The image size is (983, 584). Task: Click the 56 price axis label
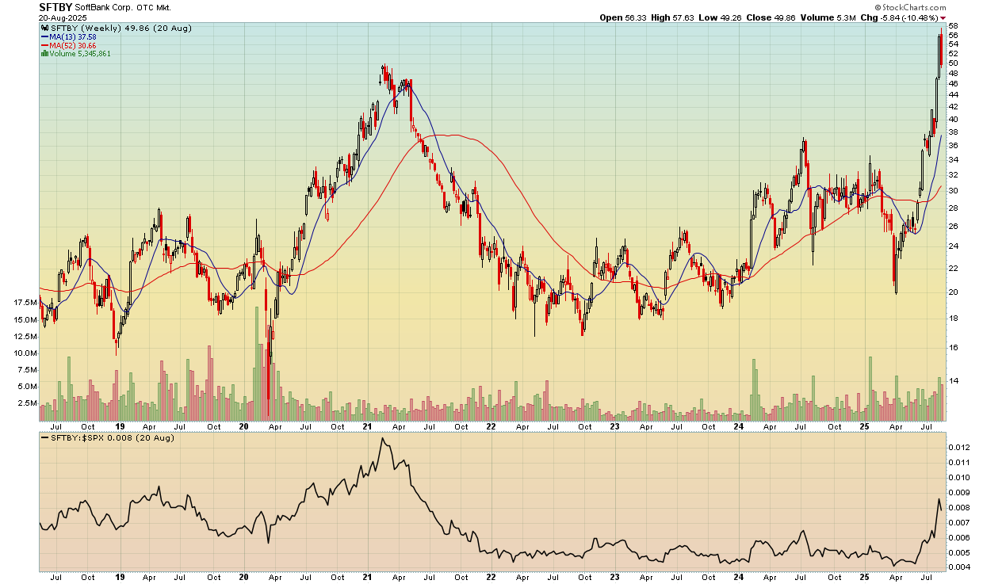point(953,36)
